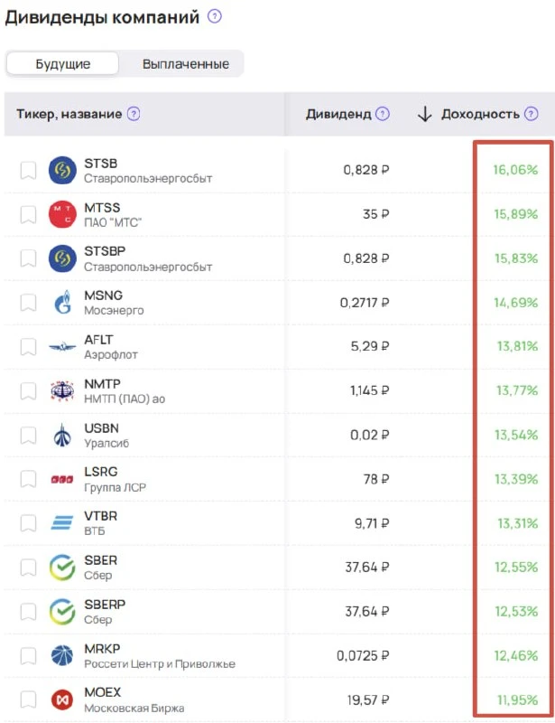The height and width of the screenshot is (723, 555).
Task: Click the question icon next to Дивиденд
Action: 383,114
